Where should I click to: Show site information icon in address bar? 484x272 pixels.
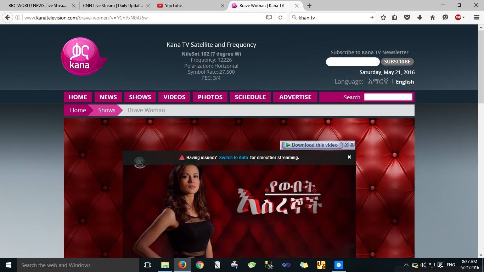pos(18,17)
